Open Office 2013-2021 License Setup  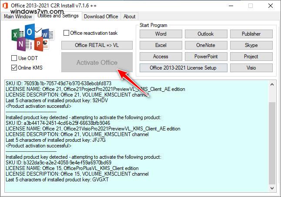click(183, 68)
